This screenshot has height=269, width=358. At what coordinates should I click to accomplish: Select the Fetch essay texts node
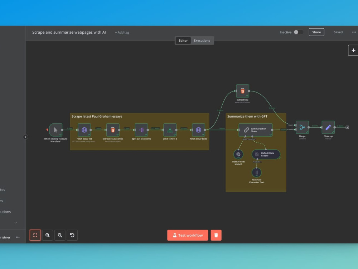[x=198, y=130]
